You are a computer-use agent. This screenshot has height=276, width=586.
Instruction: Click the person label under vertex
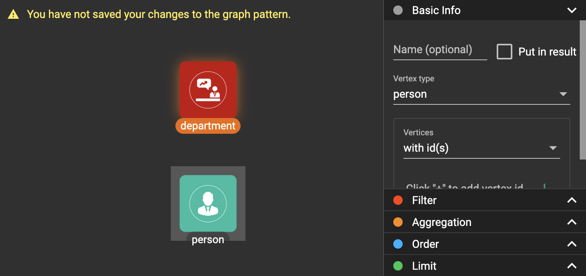208,240
